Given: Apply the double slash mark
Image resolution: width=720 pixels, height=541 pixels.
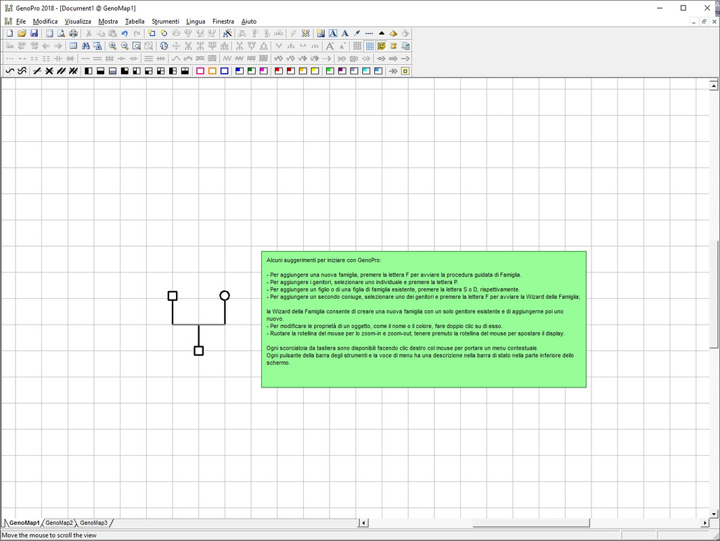Looking at the screenshot, I should point(61,71).
